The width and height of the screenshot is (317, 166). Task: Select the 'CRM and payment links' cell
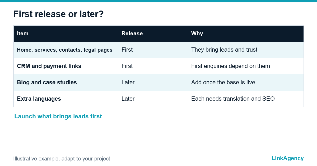(49, 66)
